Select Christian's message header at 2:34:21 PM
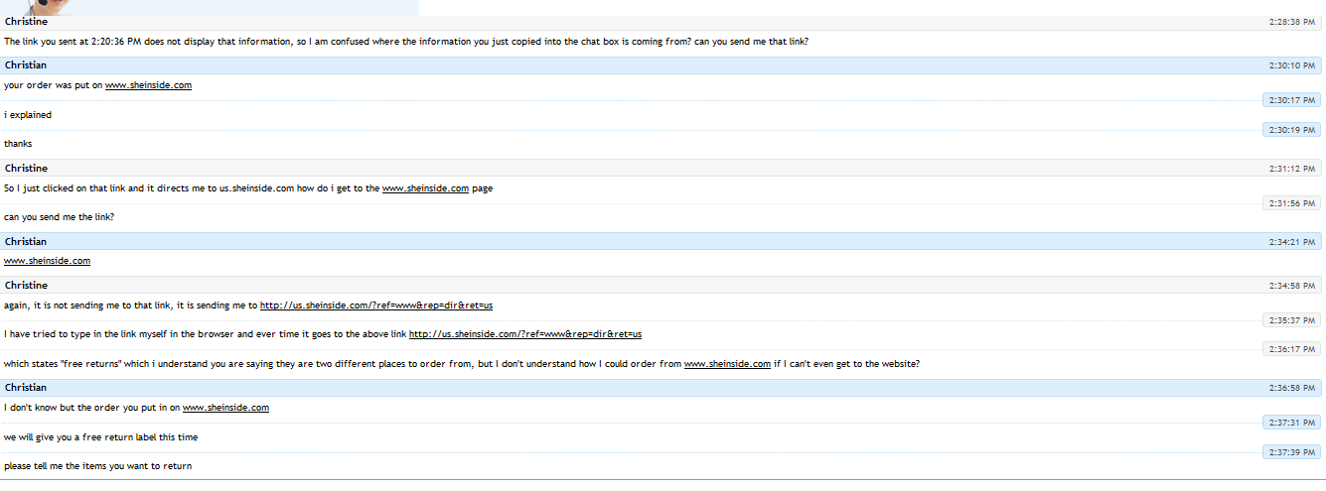Screen dimensions: 1326x491 pyautogui.click(x=26, y=242)
